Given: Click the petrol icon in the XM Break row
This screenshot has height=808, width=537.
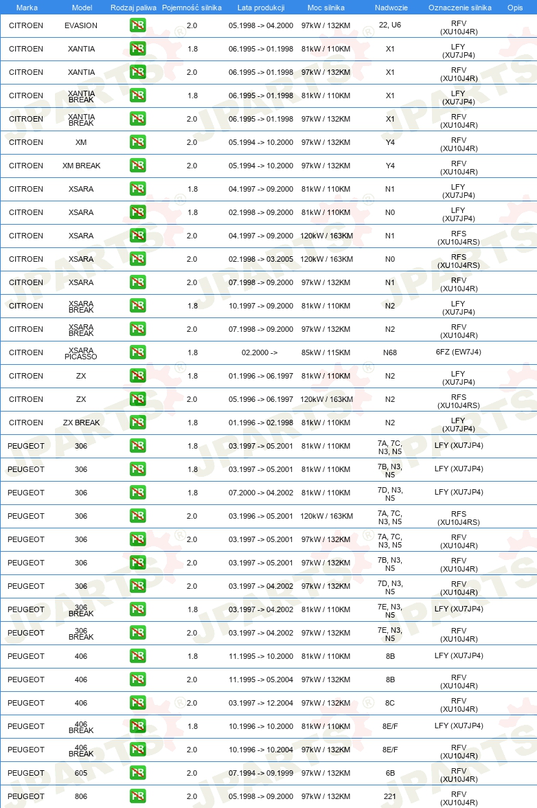Looking at the screenshot, I should tap(137, 166).
